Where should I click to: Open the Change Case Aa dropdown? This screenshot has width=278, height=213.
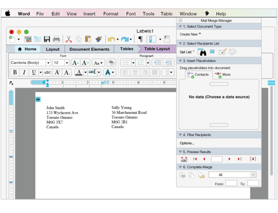(x=98, y=63)
